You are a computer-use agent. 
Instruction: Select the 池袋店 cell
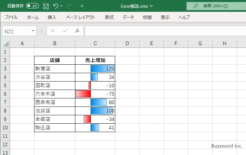point(55,111)
